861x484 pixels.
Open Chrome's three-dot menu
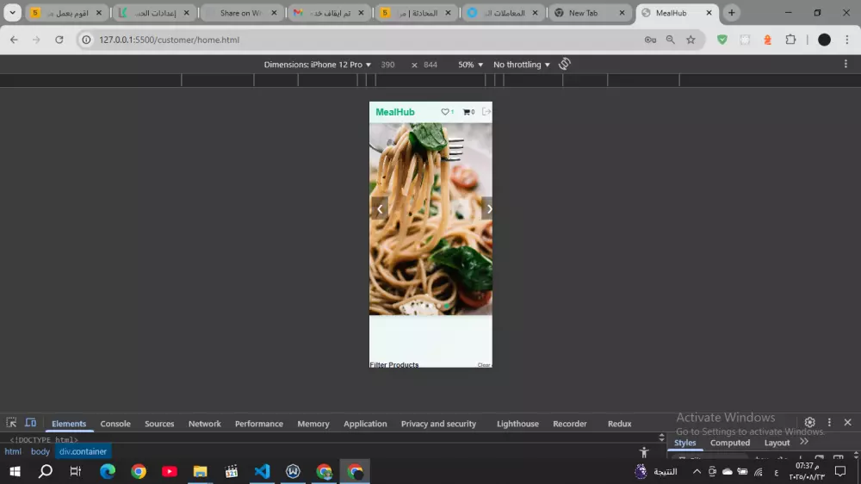(846, 40)
